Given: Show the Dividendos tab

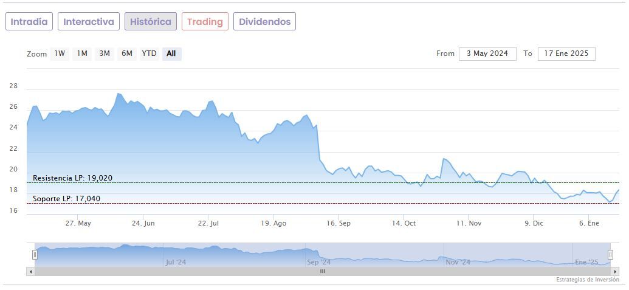Looking at the screenshot, I should point(264,22).
